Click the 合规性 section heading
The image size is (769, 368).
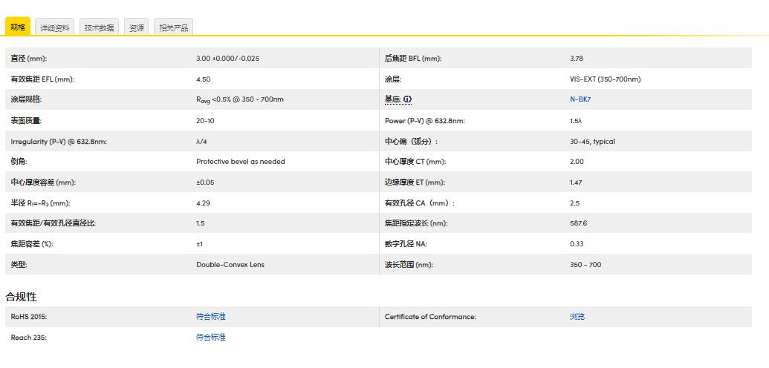click(22, 297)
